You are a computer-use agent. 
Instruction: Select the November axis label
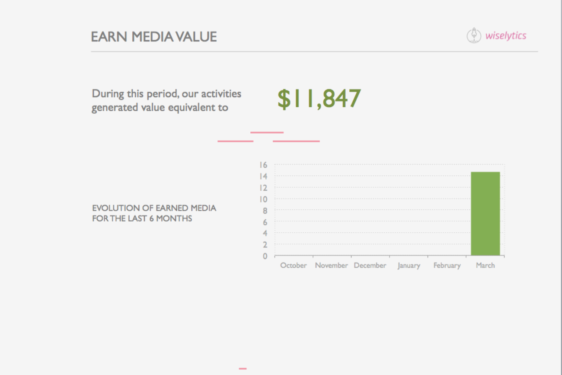point(331,266)
